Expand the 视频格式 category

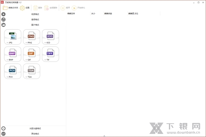tap(35, 14)
